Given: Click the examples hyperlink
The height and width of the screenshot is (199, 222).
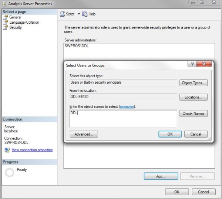Looking at the screenshot, I should (127, 107).
